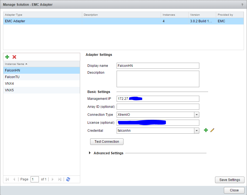Click the refresh icon in pagination bar
This screenshot has width=247, height=195.
pos(68,179)
